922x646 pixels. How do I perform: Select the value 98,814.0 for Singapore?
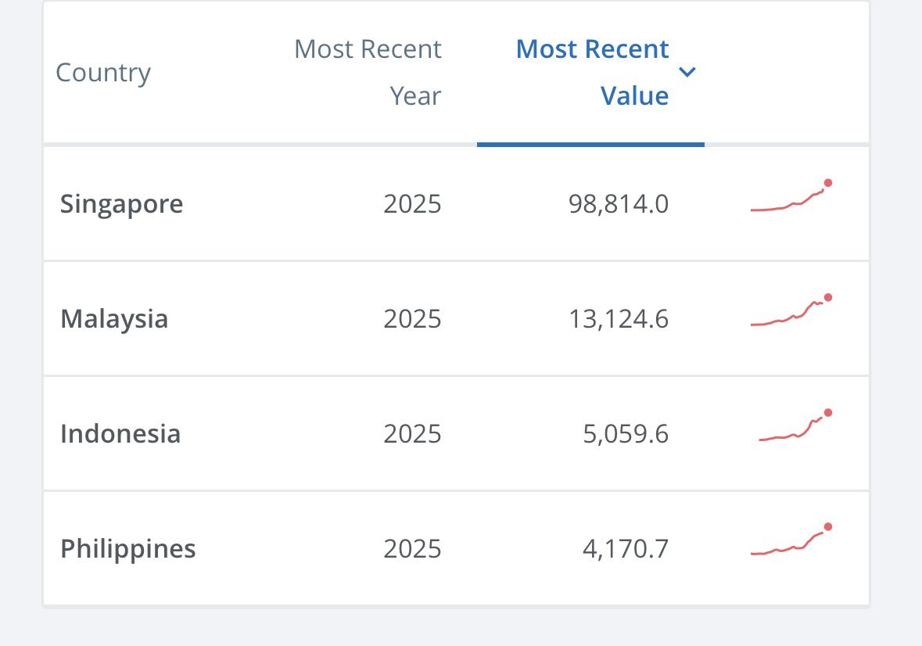pyautogui.click(x=619, y=205)
